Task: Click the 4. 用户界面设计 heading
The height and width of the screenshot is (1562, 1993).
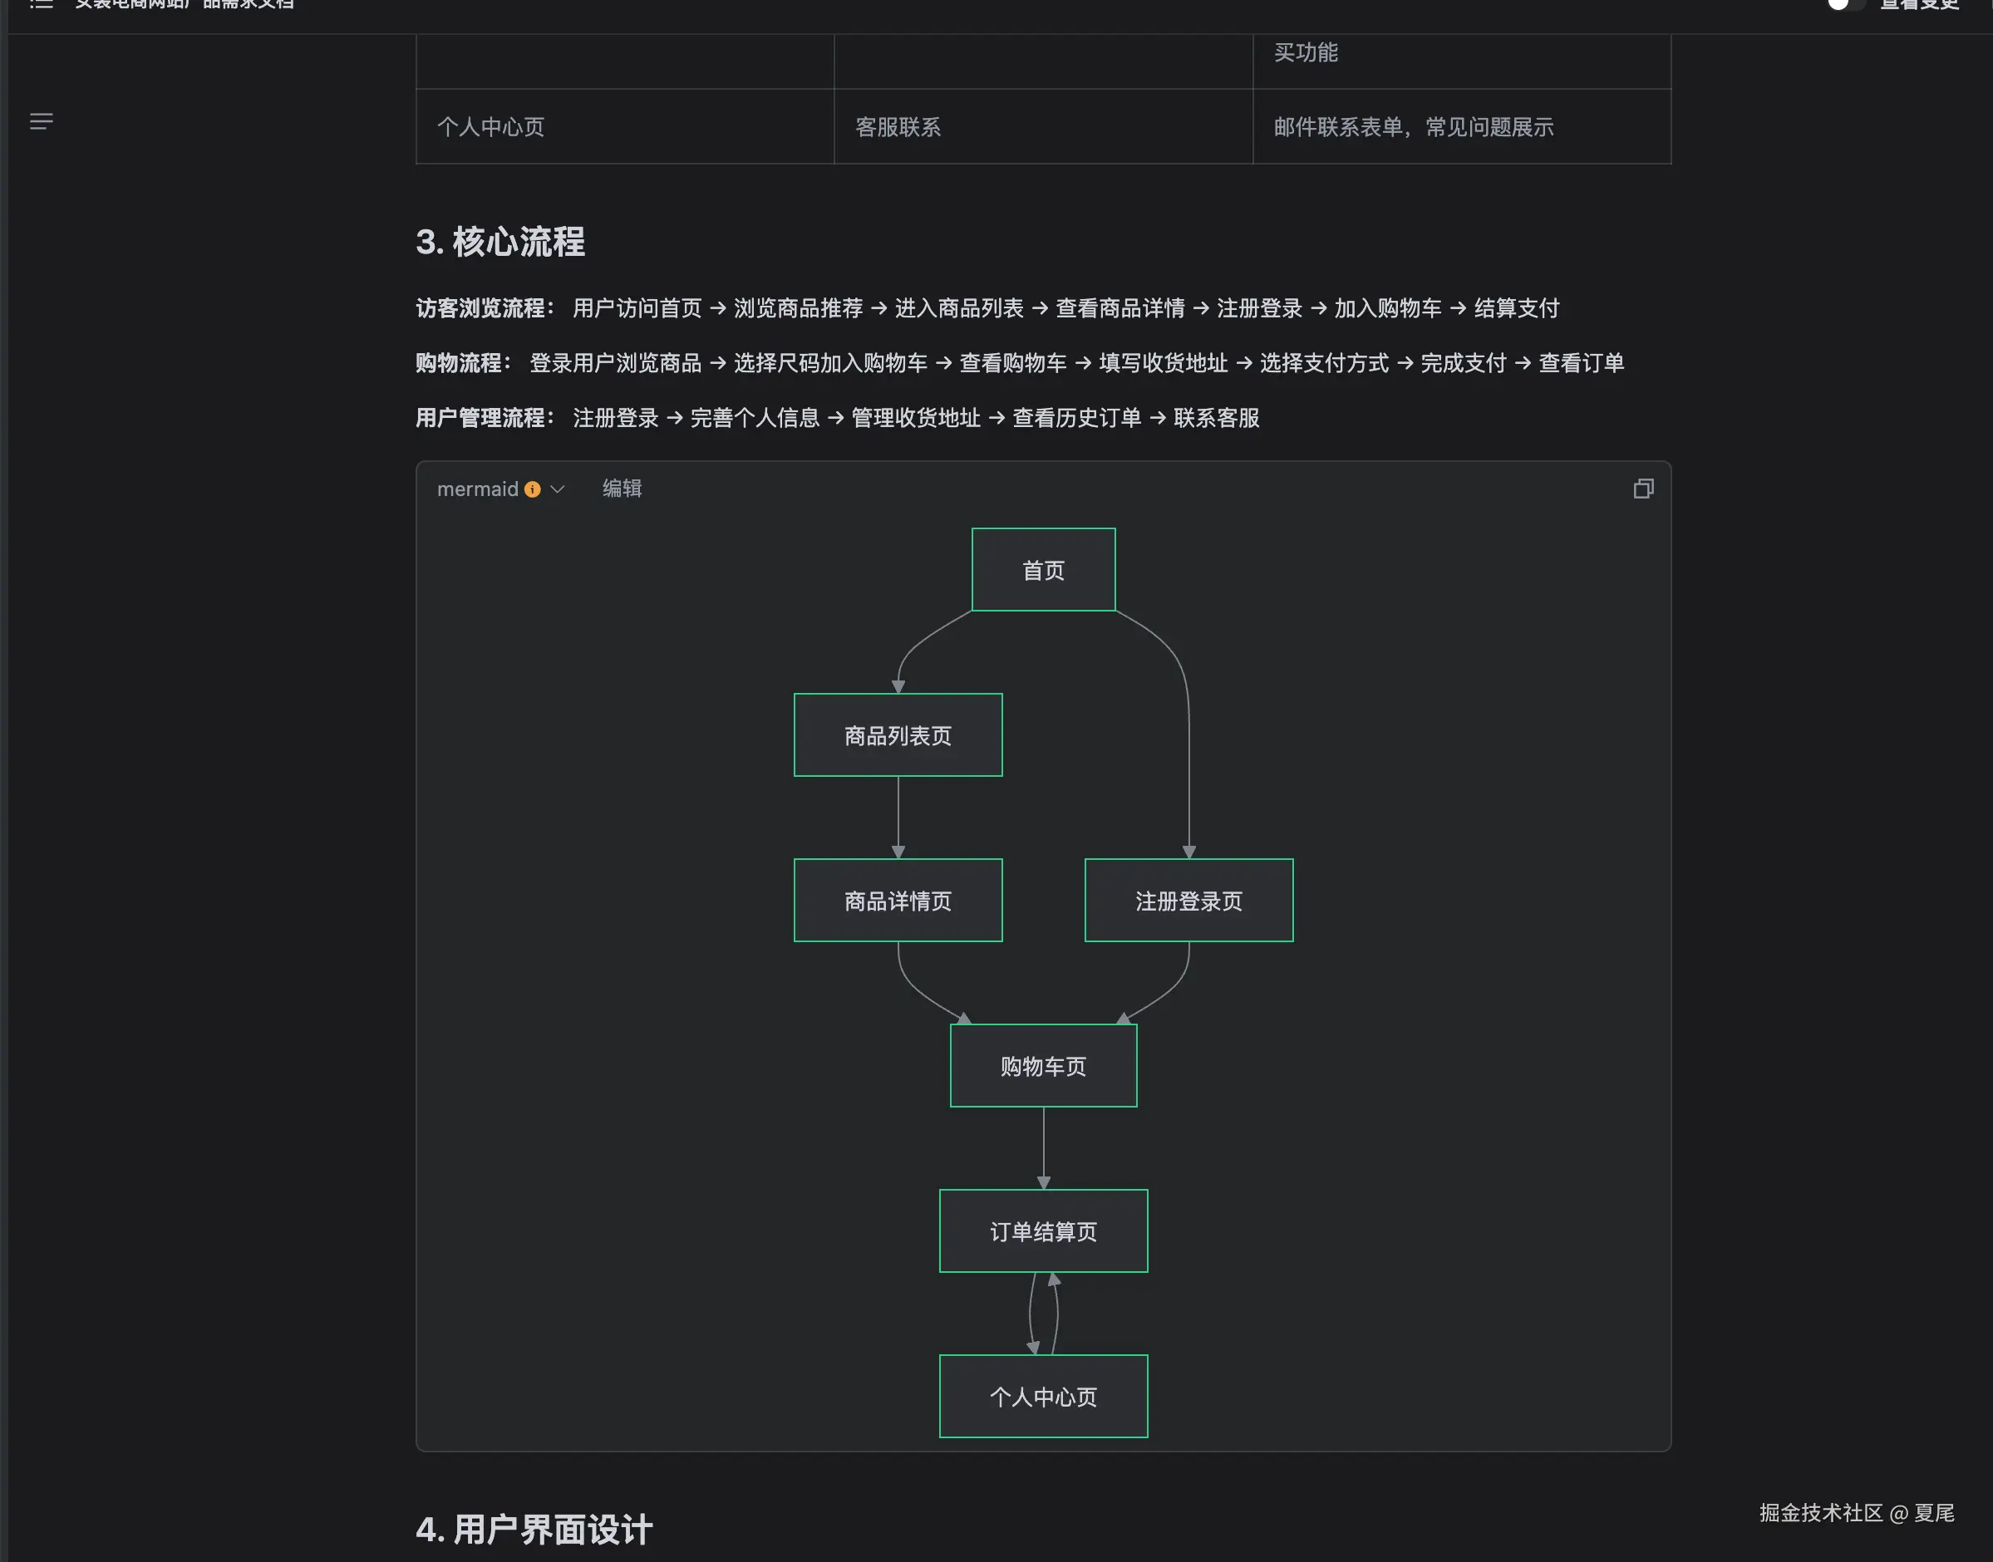Action: tap(534, 1529)
